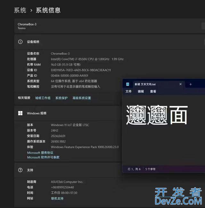Open the 文件 menu in Notepad

[128, 91]
